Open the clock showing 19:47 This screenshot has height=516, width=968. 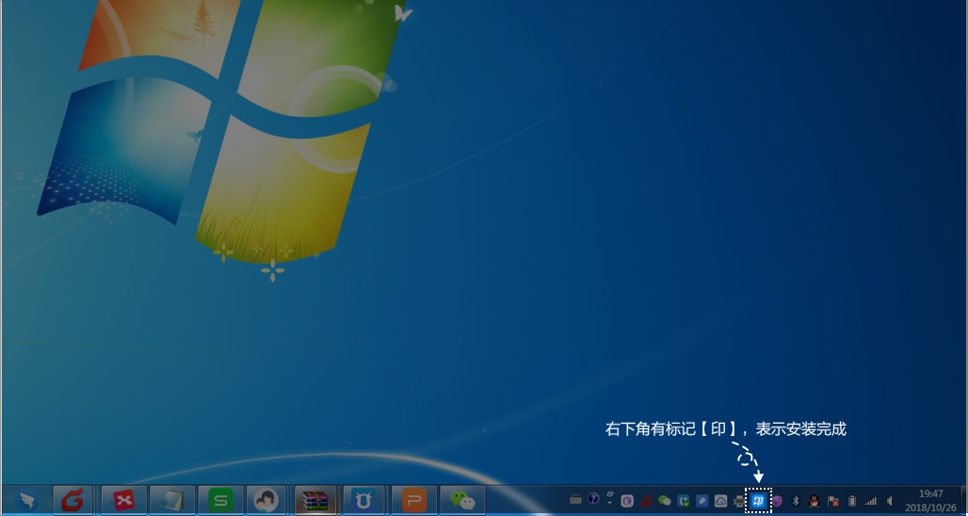point(930,501)
